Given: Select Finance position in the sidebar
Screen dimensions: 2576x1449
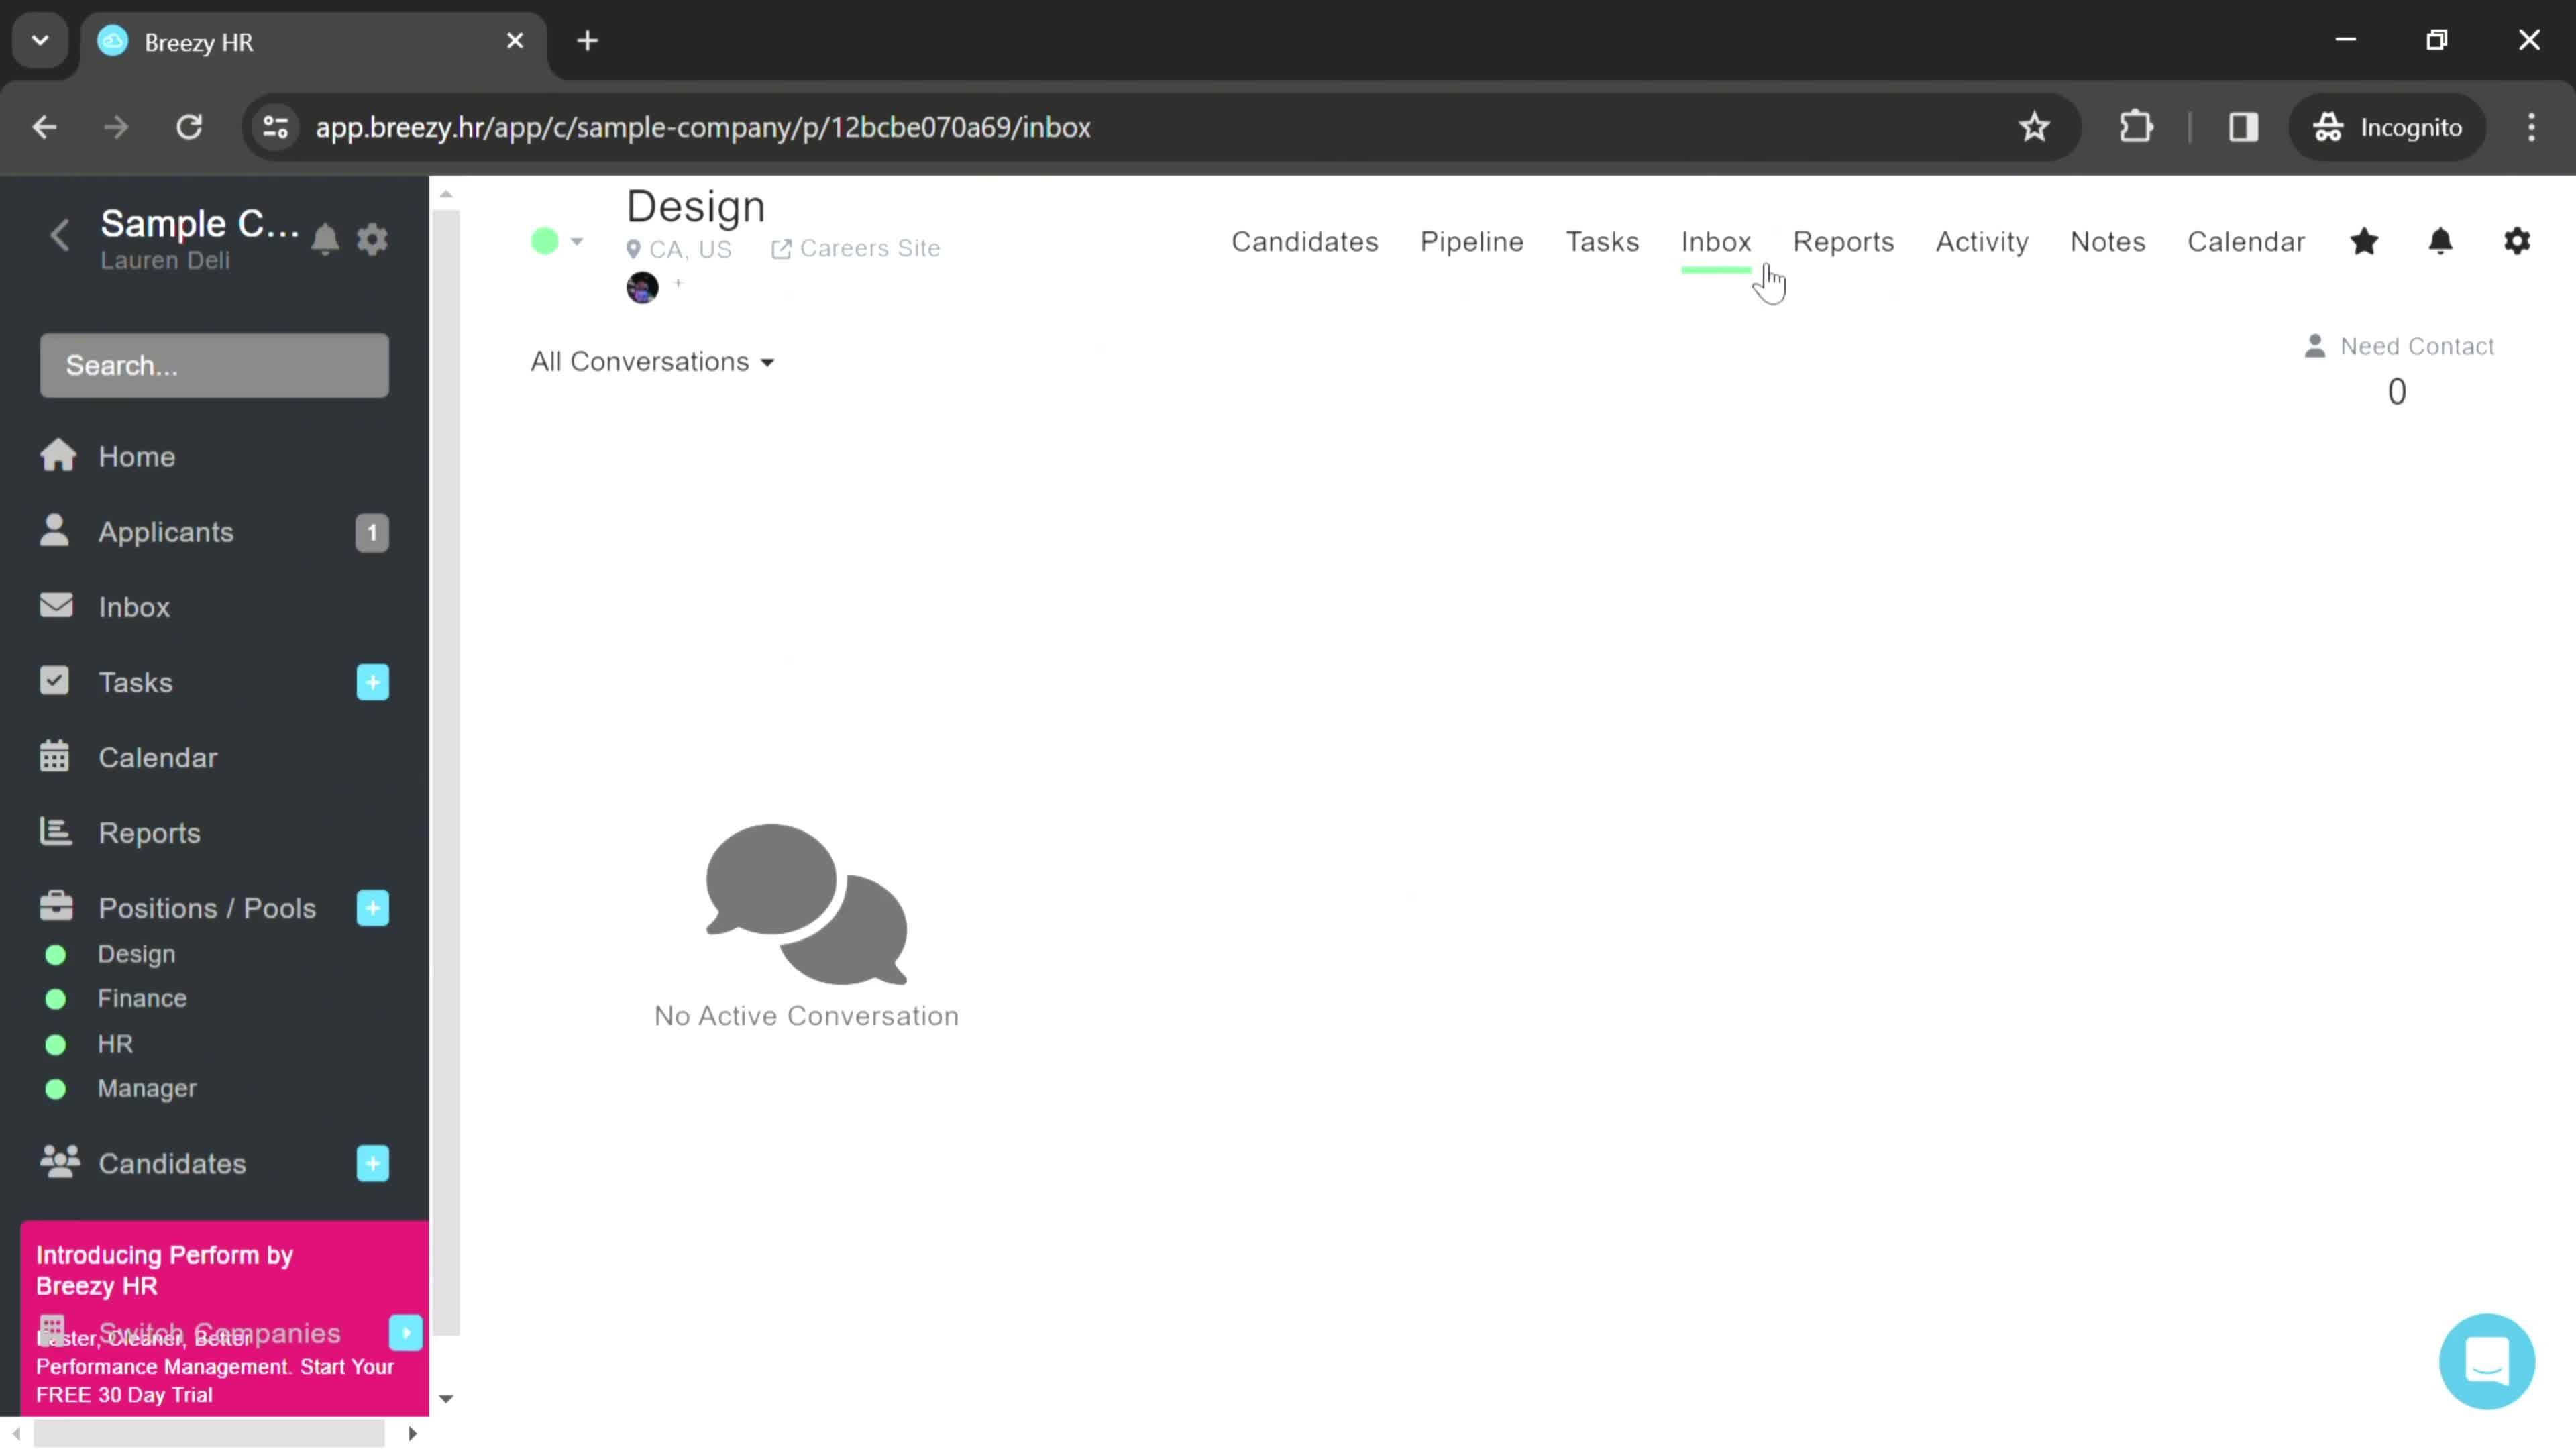Looking at the screenshot, I should coord(142,998).
